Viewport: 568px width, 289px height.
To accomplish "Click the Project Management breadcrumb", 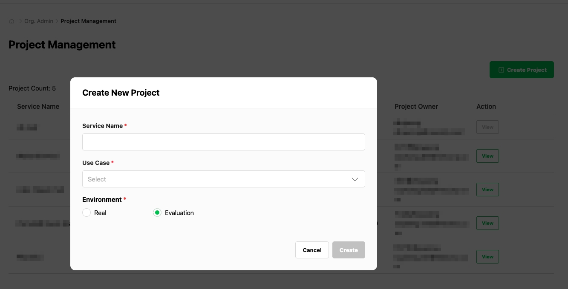I will (88, 20).
